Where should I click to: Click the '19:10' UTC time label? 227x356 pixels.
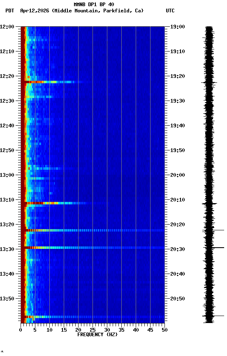(x=178, y=52)
